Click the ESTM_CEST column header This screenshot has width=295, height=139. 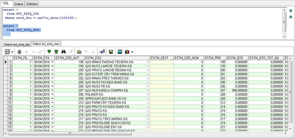pos(162,58)
